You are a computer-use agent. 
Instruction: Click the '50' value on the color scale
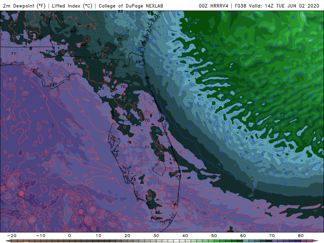[x=214, y=236]
